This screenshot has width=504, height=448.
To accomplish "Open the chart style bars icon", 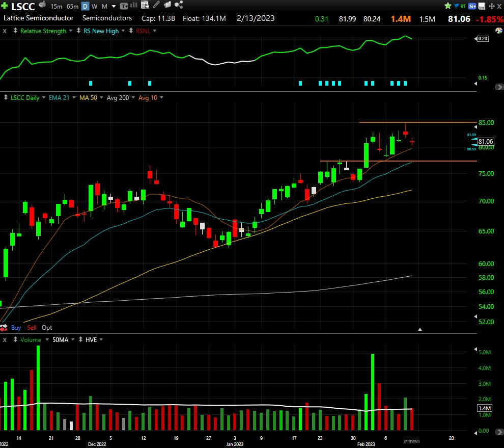I will point(134,5).
